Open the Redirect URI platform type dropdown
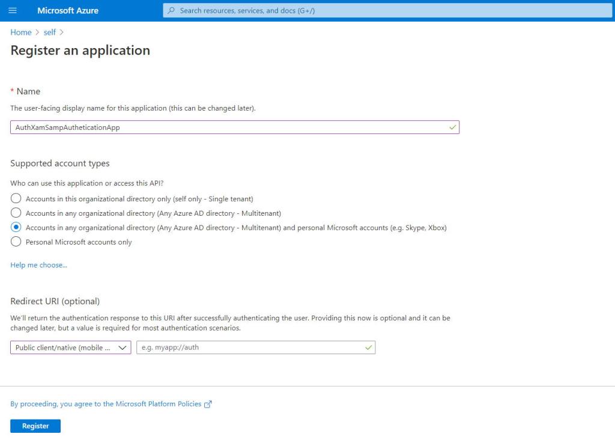The height and width of the screenshot is (440, 615). [x=121, y=347]
